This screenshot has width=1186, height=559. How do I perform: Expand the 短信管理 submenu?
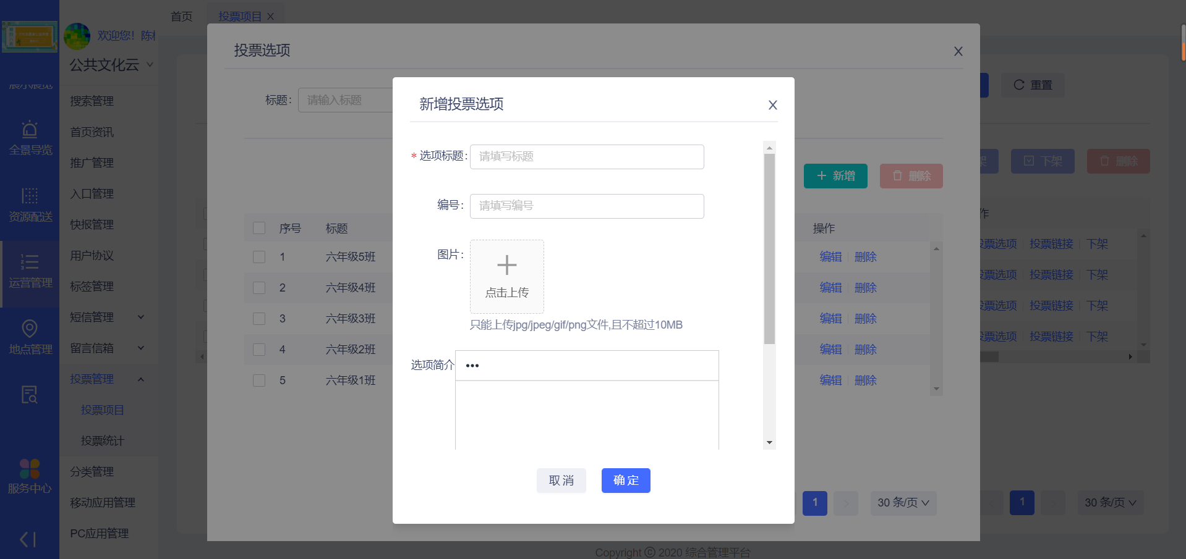109,317
